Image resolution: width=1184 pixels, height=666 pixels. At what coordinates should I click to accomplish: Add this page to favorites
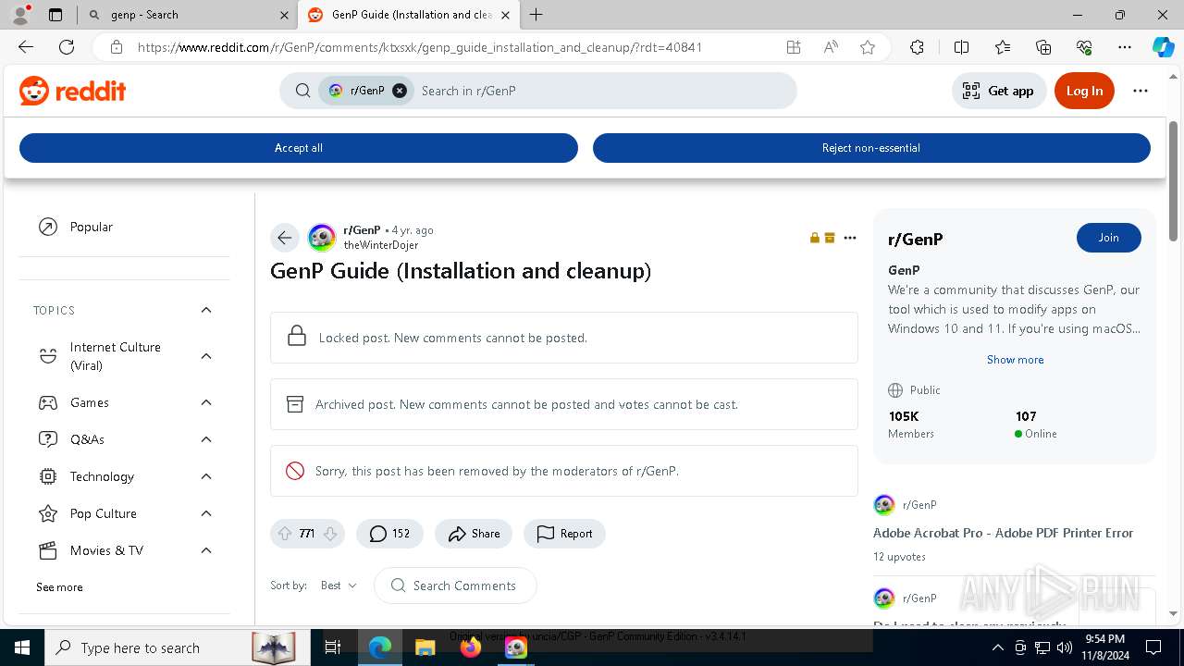click(x=868, y=47)
